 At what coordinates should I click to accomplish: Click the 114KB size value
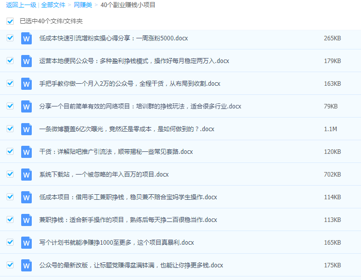click(332, 197)
